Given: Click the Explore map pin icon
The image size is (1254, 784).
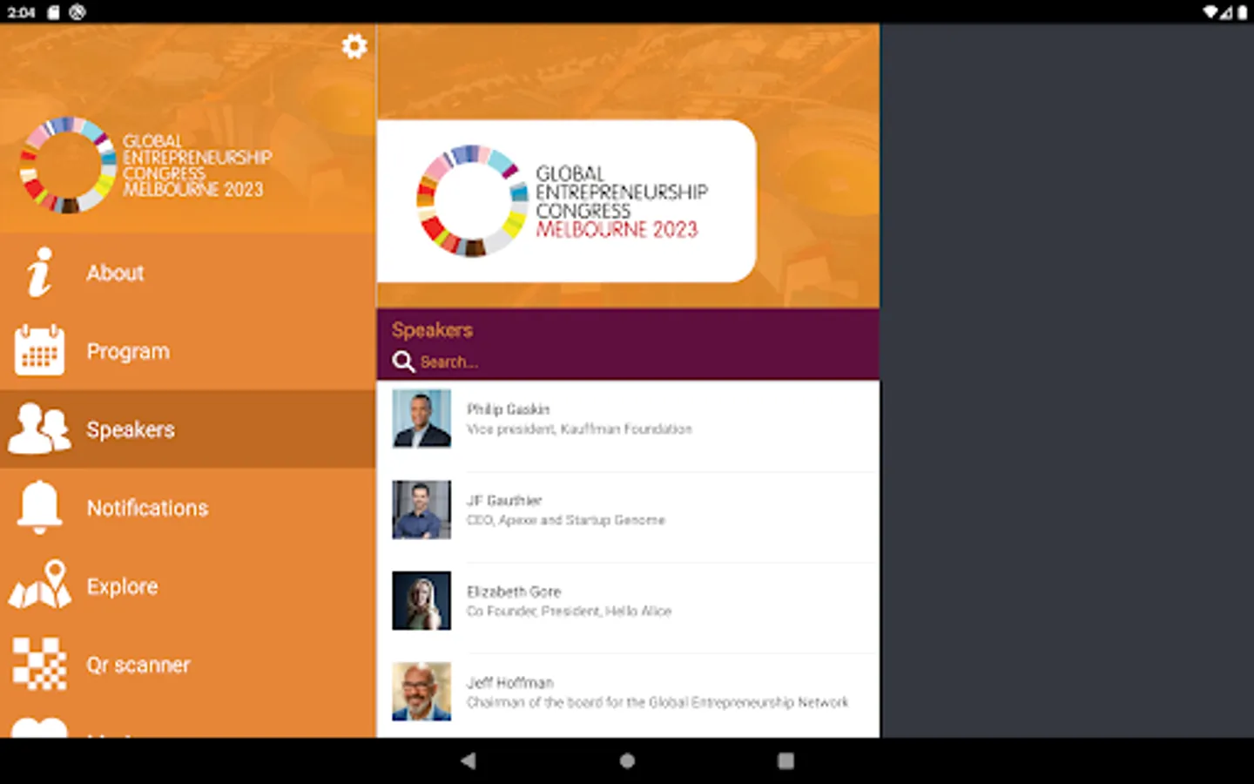Looking at the screenshot, I should click(40, 585).
